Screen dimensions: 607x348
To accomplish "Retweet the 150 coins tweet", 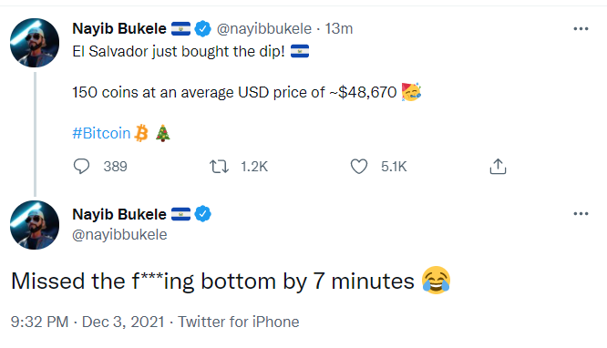I will tap(219, 167).
